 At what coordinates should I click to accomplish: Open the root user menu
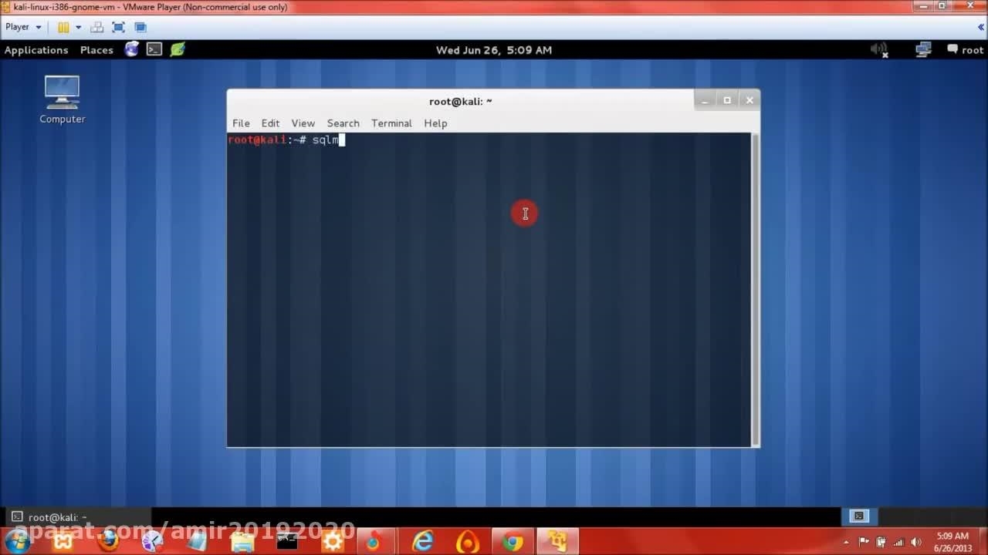pos(965,50)
